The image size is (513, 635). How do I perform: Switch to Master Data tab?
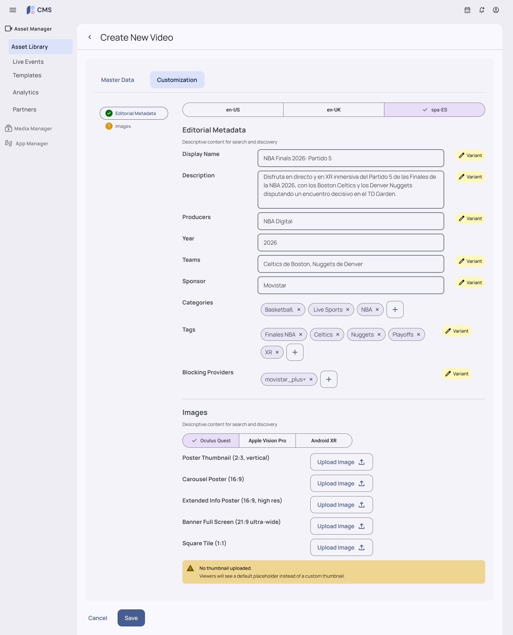coord(118,80)
